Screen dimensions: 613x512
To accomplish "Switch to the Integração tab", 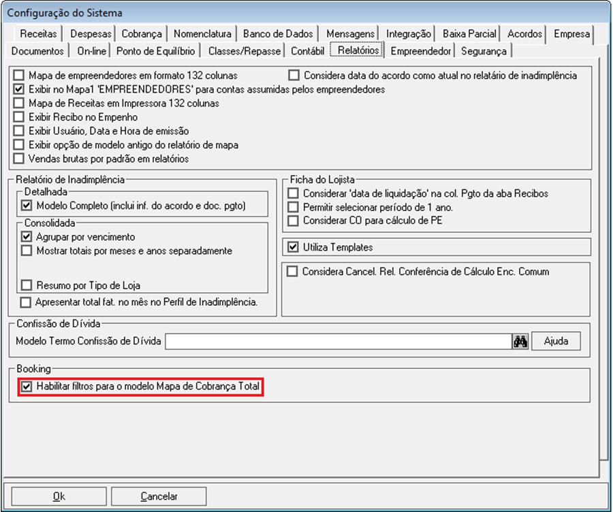I will [408, 34].
